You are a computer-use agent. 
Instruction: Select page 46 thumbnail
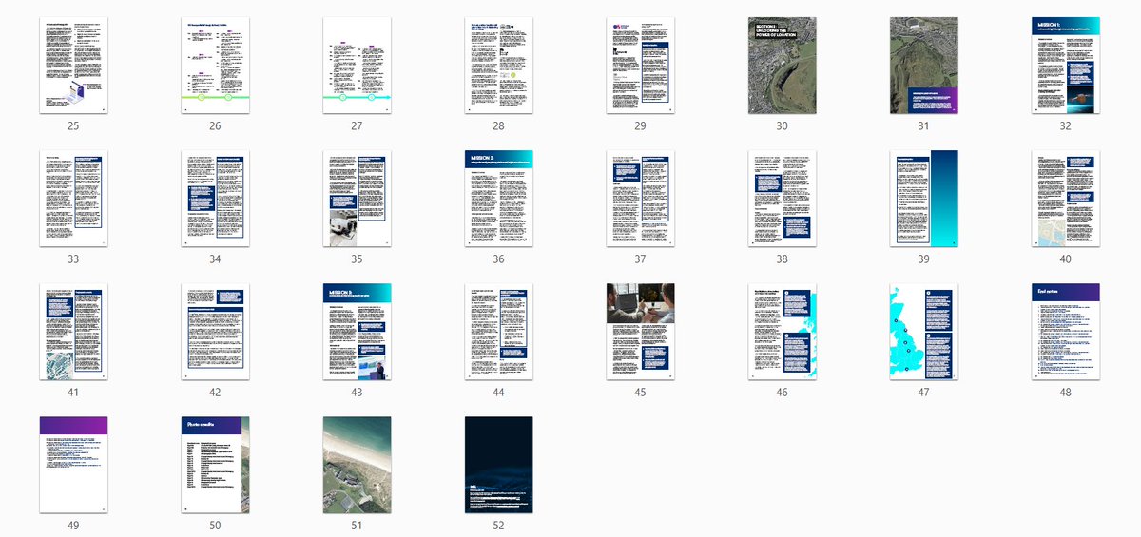pyautogui.click(x=783, y=332)
